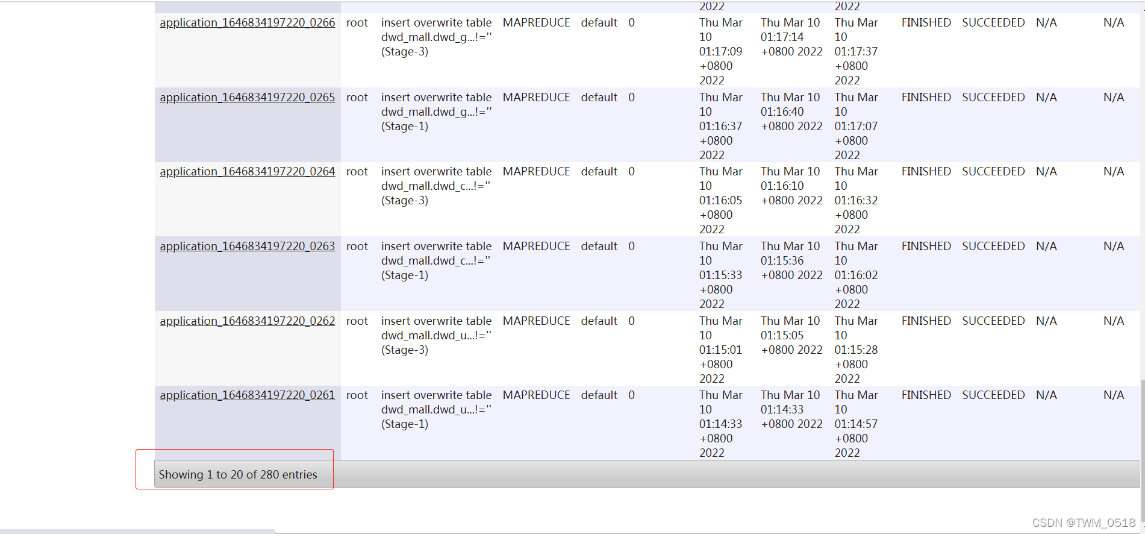Click launch time 01:15:36 in row 0263
The height and width of the screenshot is (534, 1145).
click(791, 261)
